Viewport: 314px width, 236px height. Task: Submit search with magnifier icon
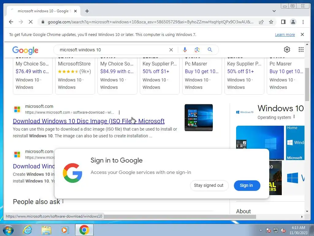(210, 50)
